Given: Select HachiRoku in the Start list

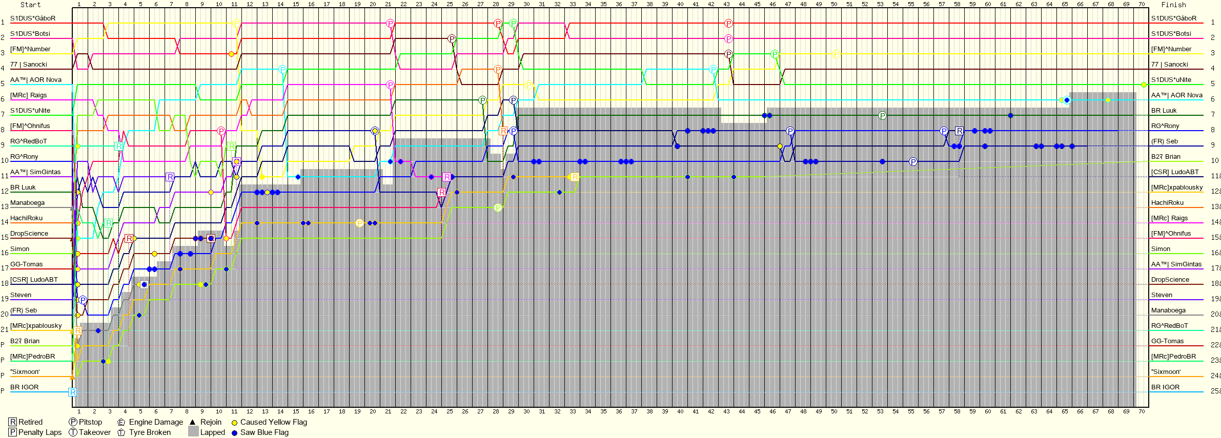Looking at the screenshot, I should pos(27,218).
